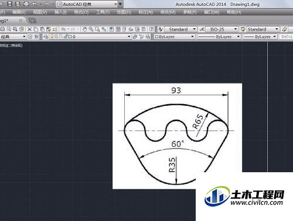Open the 视图(V) menu

point(40,12)
